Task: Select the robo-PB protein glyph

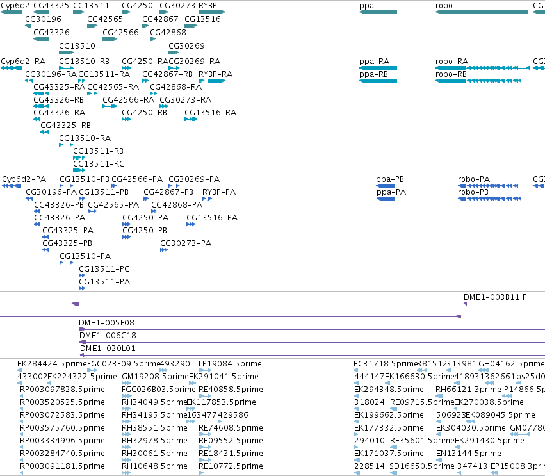Action: (x=490, y=199)
